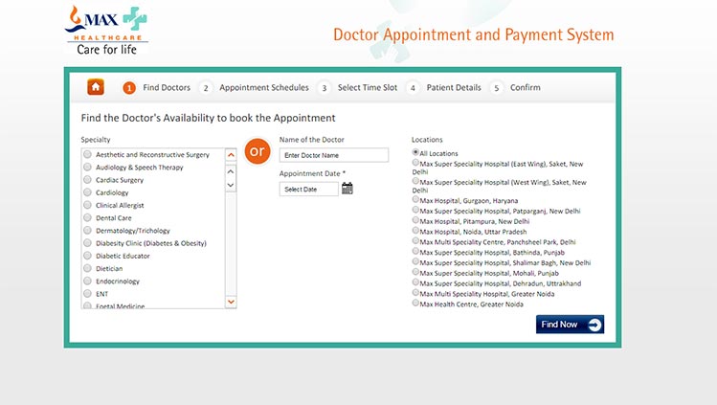
Task: Select Max Hospital (East Wing), Saket location
Action: pos(415,163)
